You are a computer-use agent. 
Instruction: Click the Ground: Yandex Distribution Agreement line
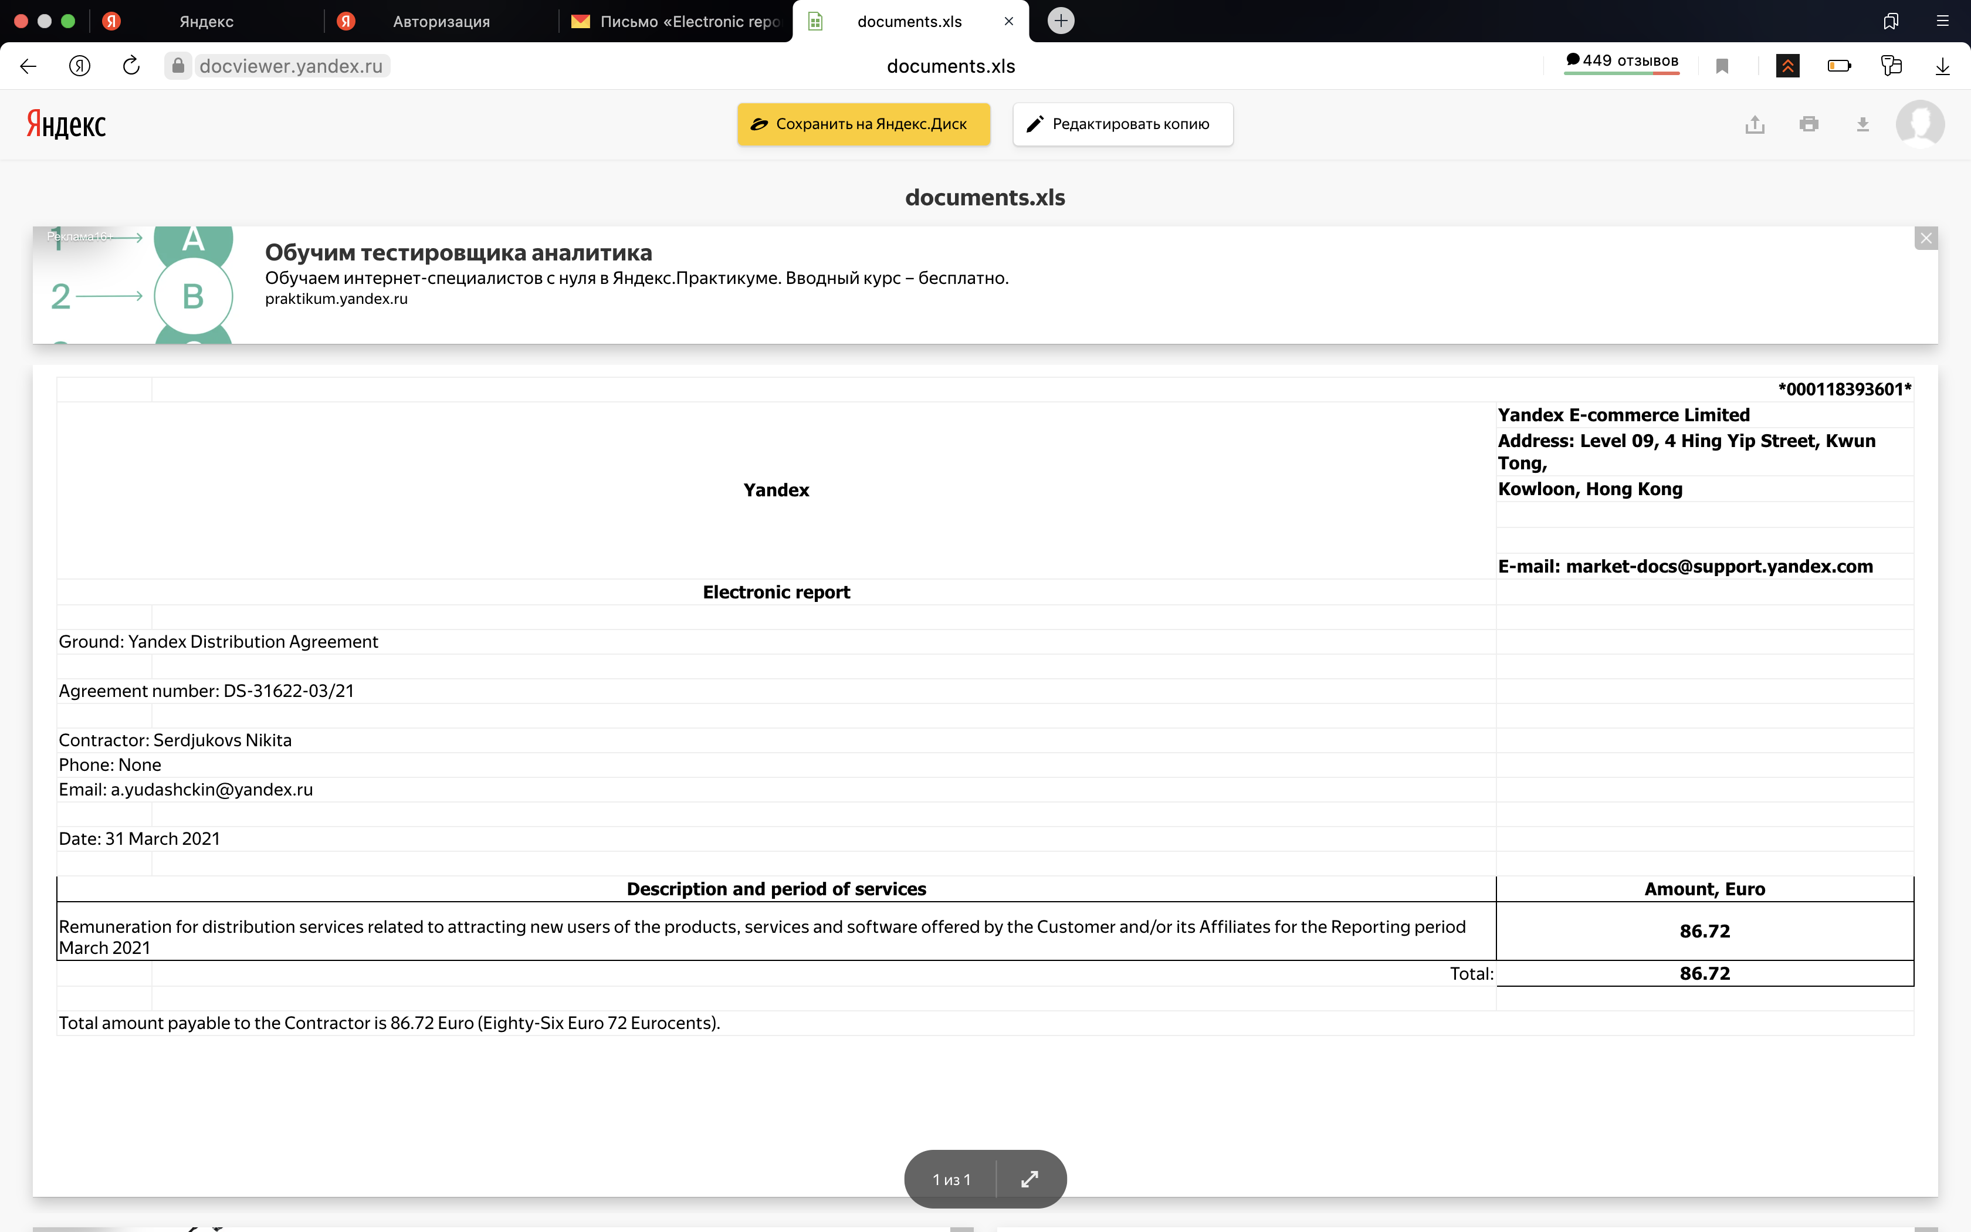pos(218,642)
